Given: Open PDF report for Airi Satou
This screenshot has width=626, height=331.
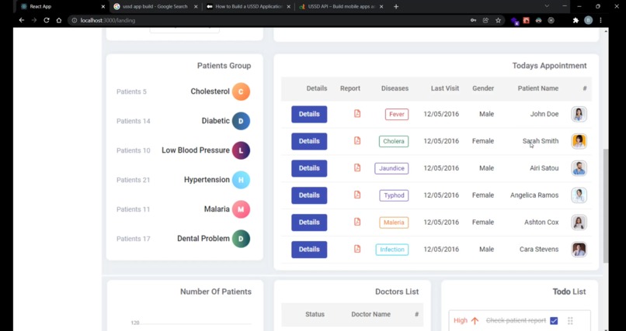Looking at the screenshot, I should (x=357, y=167).
